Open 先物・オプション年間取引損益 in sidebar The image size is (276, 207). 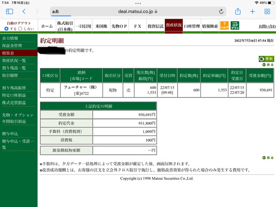point(18,118)
